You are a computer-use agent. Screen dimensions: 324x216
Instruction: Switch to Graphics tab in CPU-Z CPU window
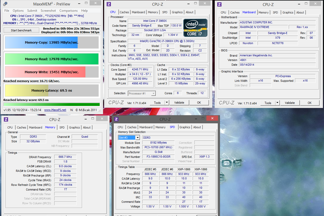[177, 12]
